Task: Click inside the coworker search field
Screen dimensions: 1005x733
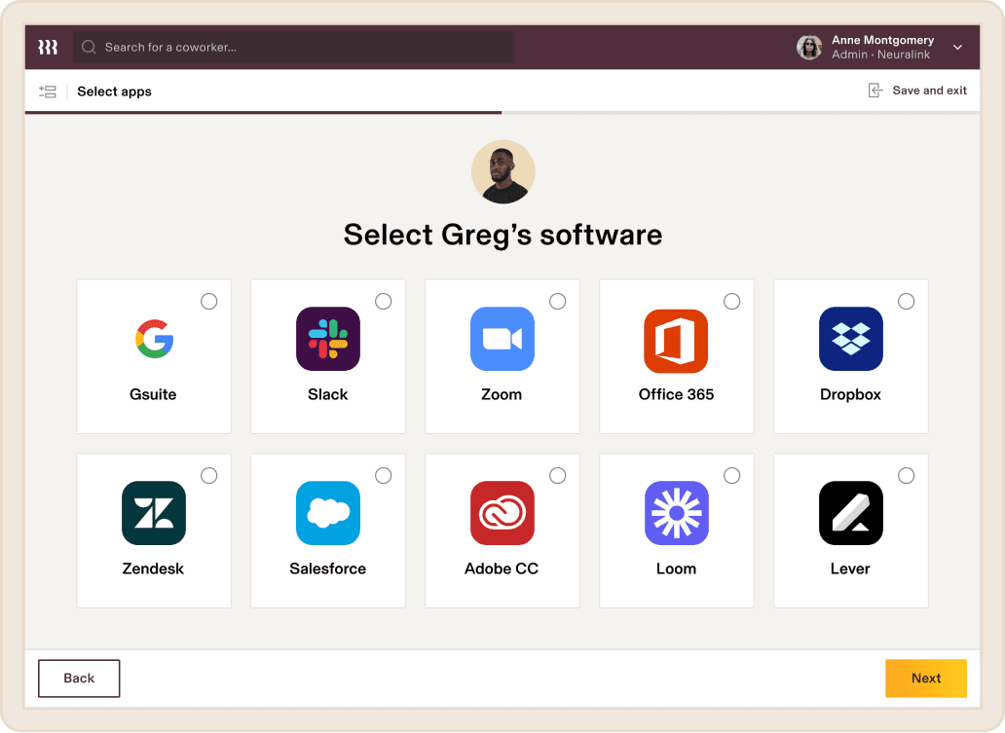Action: [x=292, y=46]
